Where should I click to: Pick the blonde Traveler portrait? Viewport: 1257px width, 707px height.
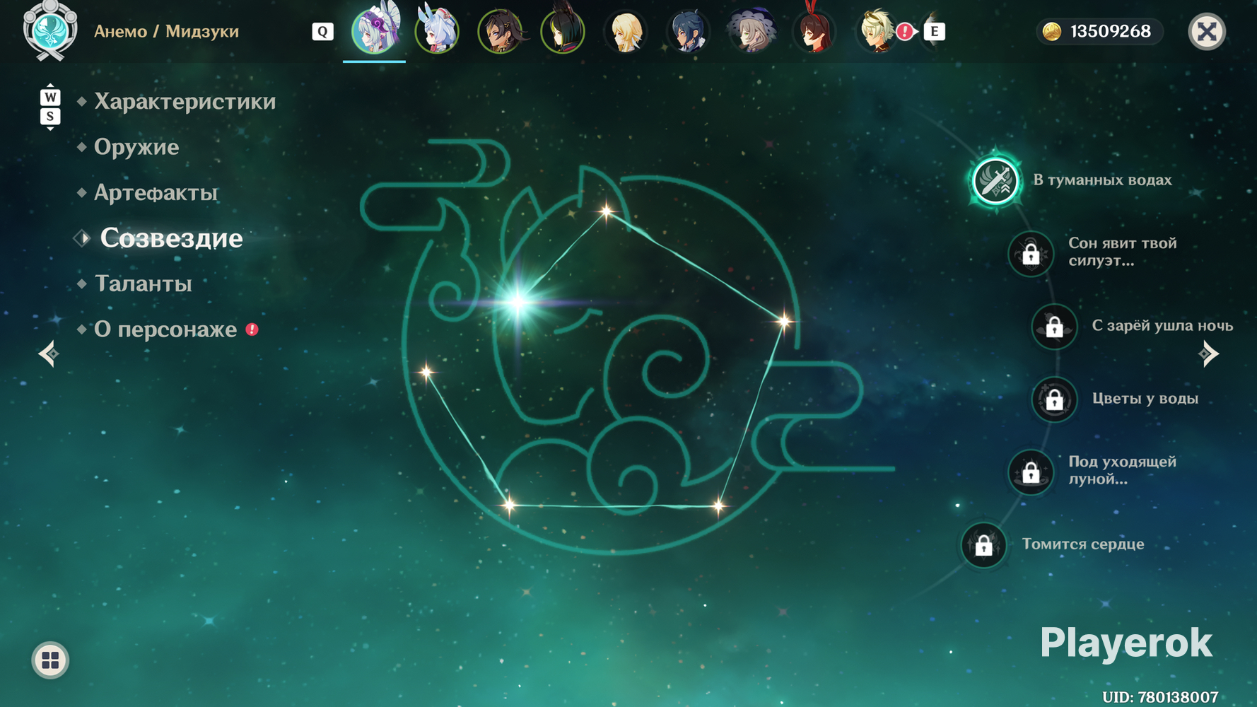(626, 30)
